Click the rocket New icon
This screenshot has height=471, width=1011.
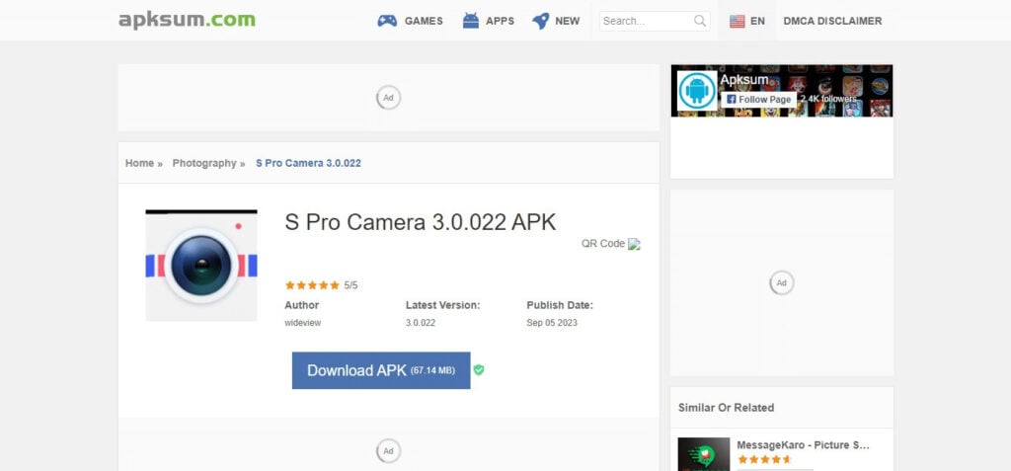click(540, 21)
